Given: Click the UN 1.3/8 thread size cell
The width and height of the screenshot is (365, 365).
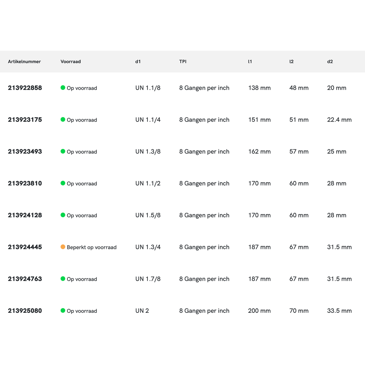Looking at the screenshot, I should tap(148, 151).
